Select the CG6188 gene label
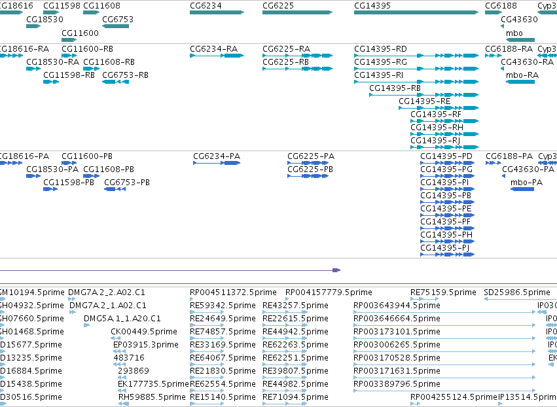This screenshot has width=557, height=407. (501, 6)
